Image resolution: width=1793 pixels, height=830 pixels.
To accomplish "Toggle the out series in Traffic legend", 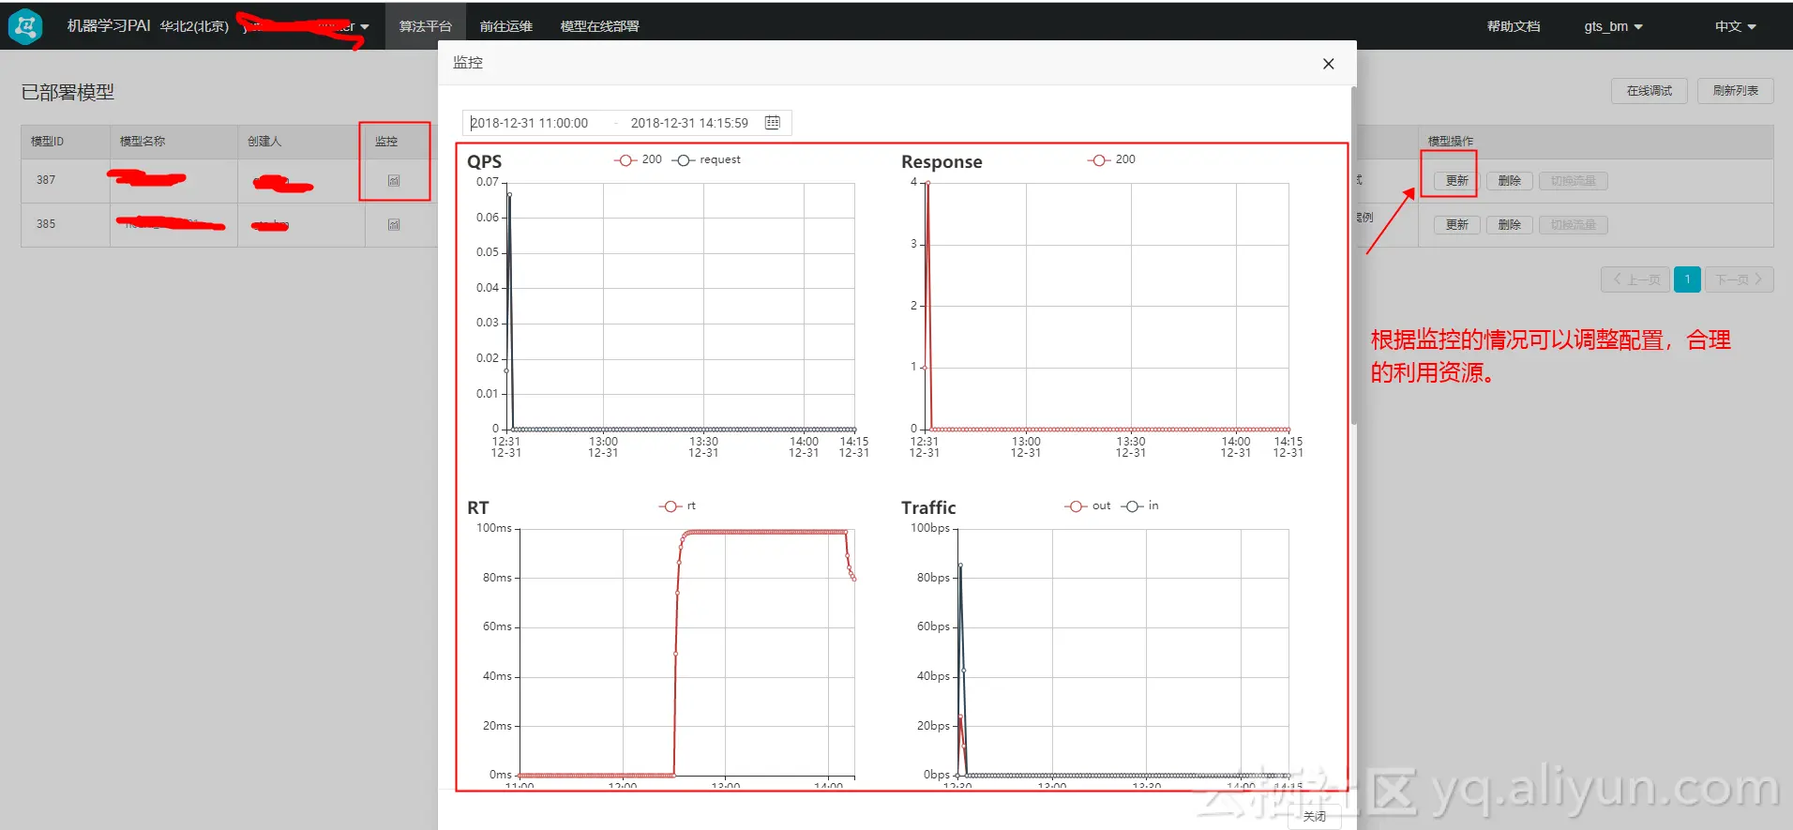I will pyautogui.click(x=1088, y=506).
